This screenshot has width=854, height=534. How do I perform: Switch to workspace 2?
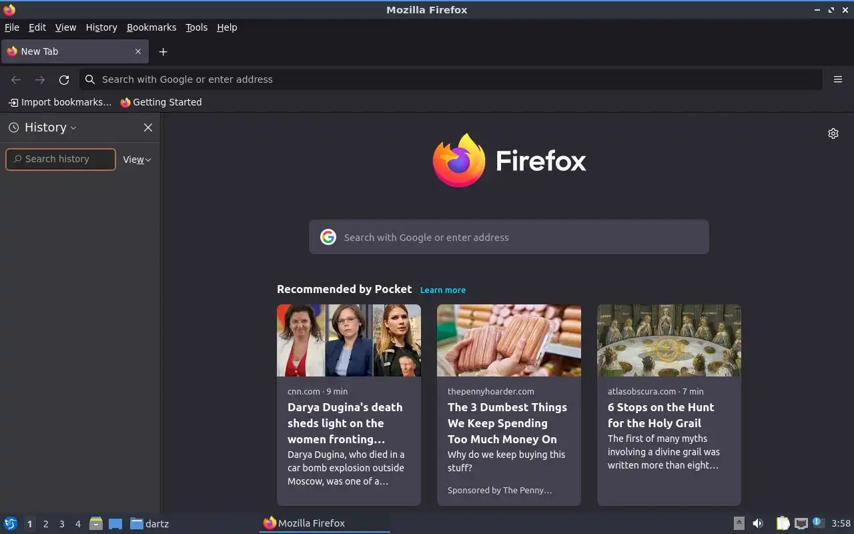[x=45, y=524]
